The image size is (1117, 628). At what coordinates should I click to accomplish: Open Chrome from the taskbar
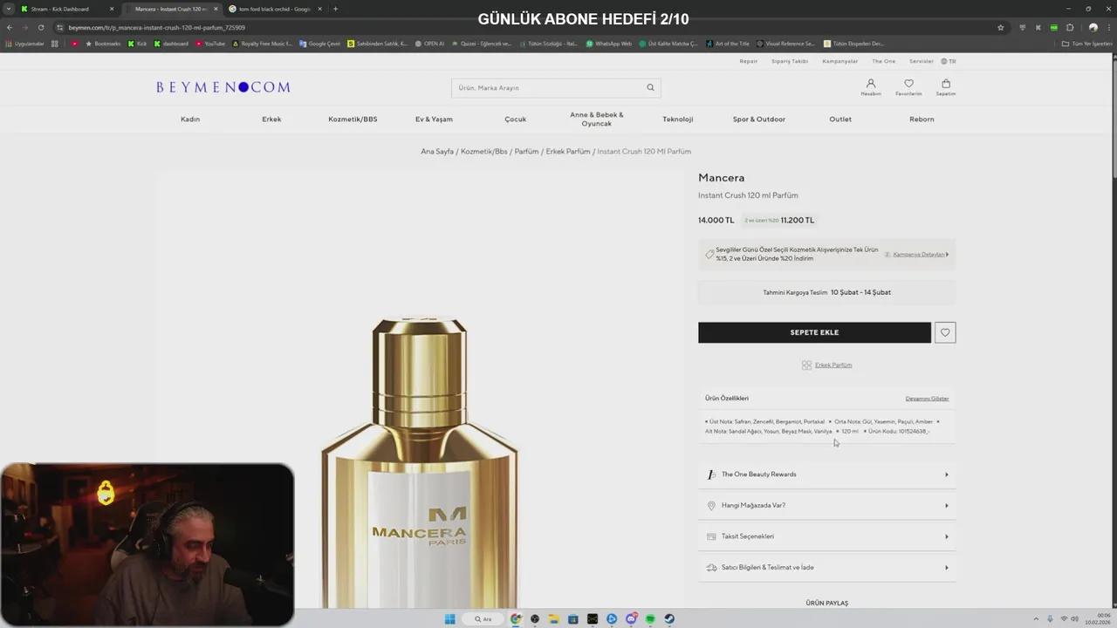[x=516, y=619]
